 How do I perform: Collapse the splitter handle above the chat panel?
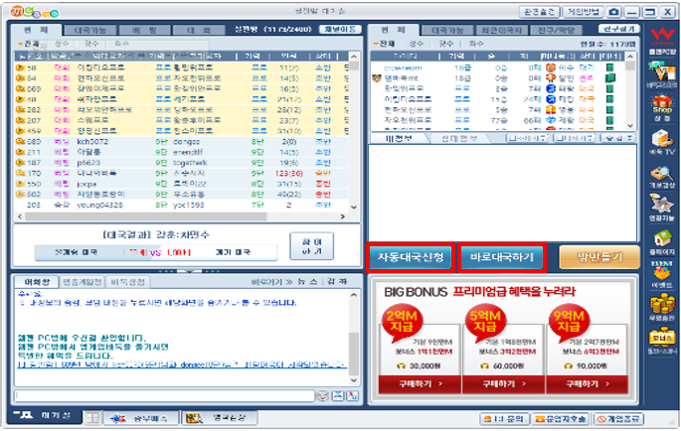(189, 271)
